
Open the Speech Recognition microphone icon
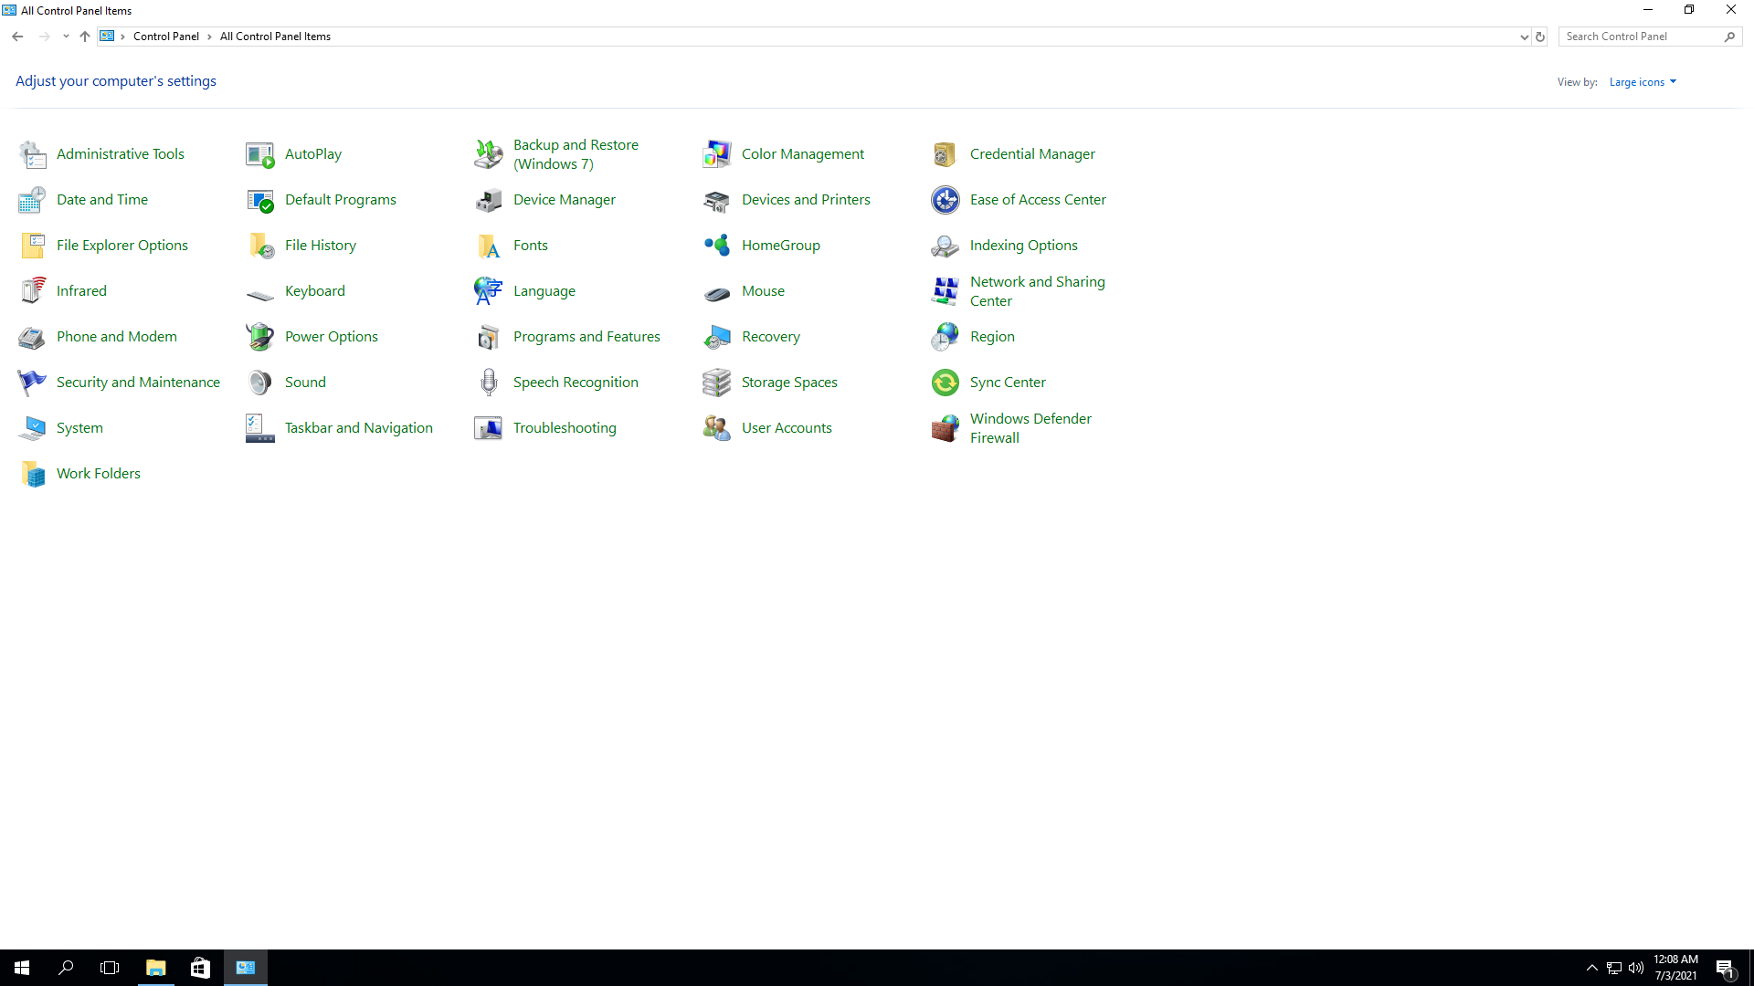[488, 383]
